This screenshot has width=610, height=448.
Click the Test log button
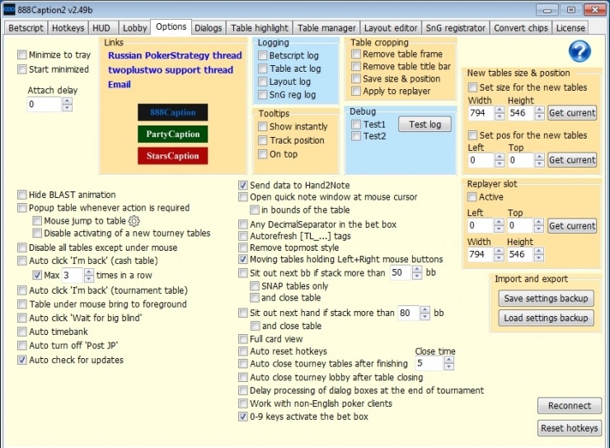tap(425, 125)
